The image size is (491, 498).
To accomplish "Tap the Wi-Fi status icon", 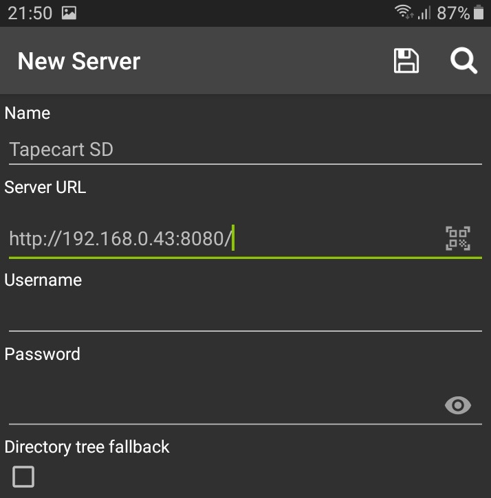I will (x=404, y=12).
